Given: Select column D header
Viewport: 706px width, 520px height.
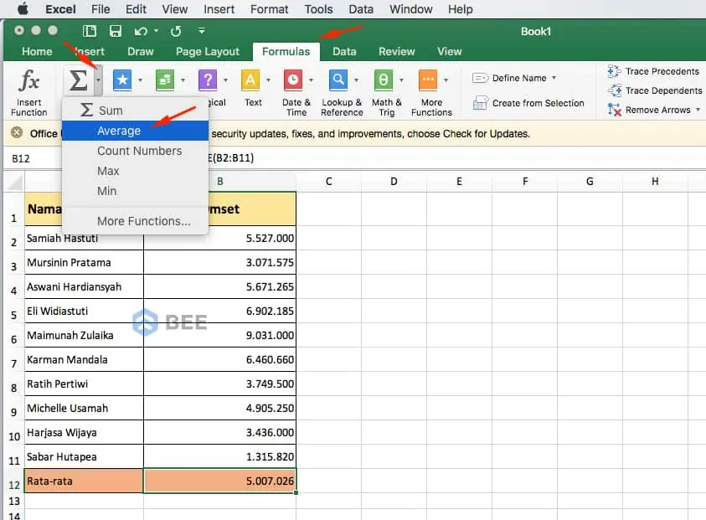Looking at the screenshot, I should (394, 182).
